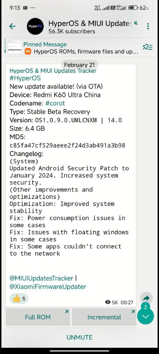Tap the share forward arrow icon
The height and width of the screenshot is (354, 159).
tap(146, 298)
